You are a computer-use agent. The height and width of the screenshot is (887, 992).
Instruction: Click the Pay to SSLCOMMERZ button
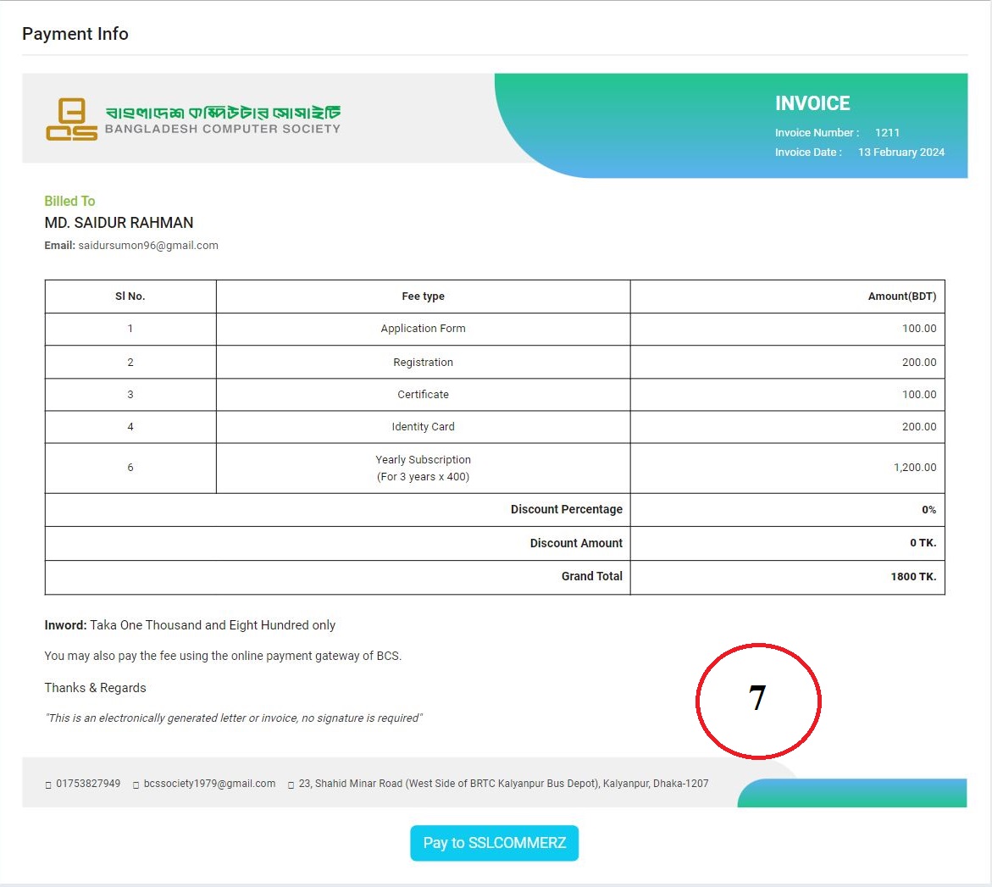point(494,843)
